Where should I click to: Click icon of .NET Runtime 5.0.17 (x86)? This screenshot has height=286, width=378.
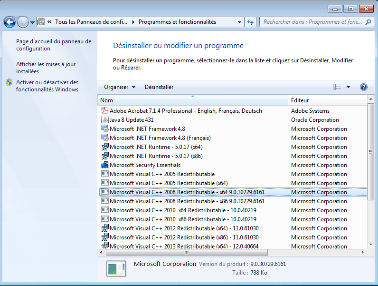pos(104,156)
